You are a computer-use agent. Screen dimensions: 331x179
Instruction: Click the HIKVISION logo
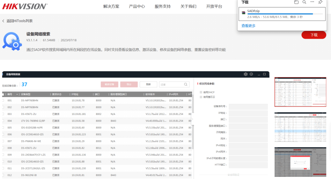[25, 6]
